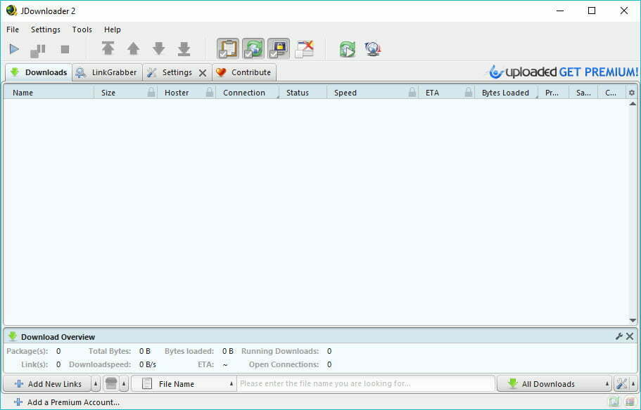Move selection to top of list

pyautogui.click(x=108, y=49)
